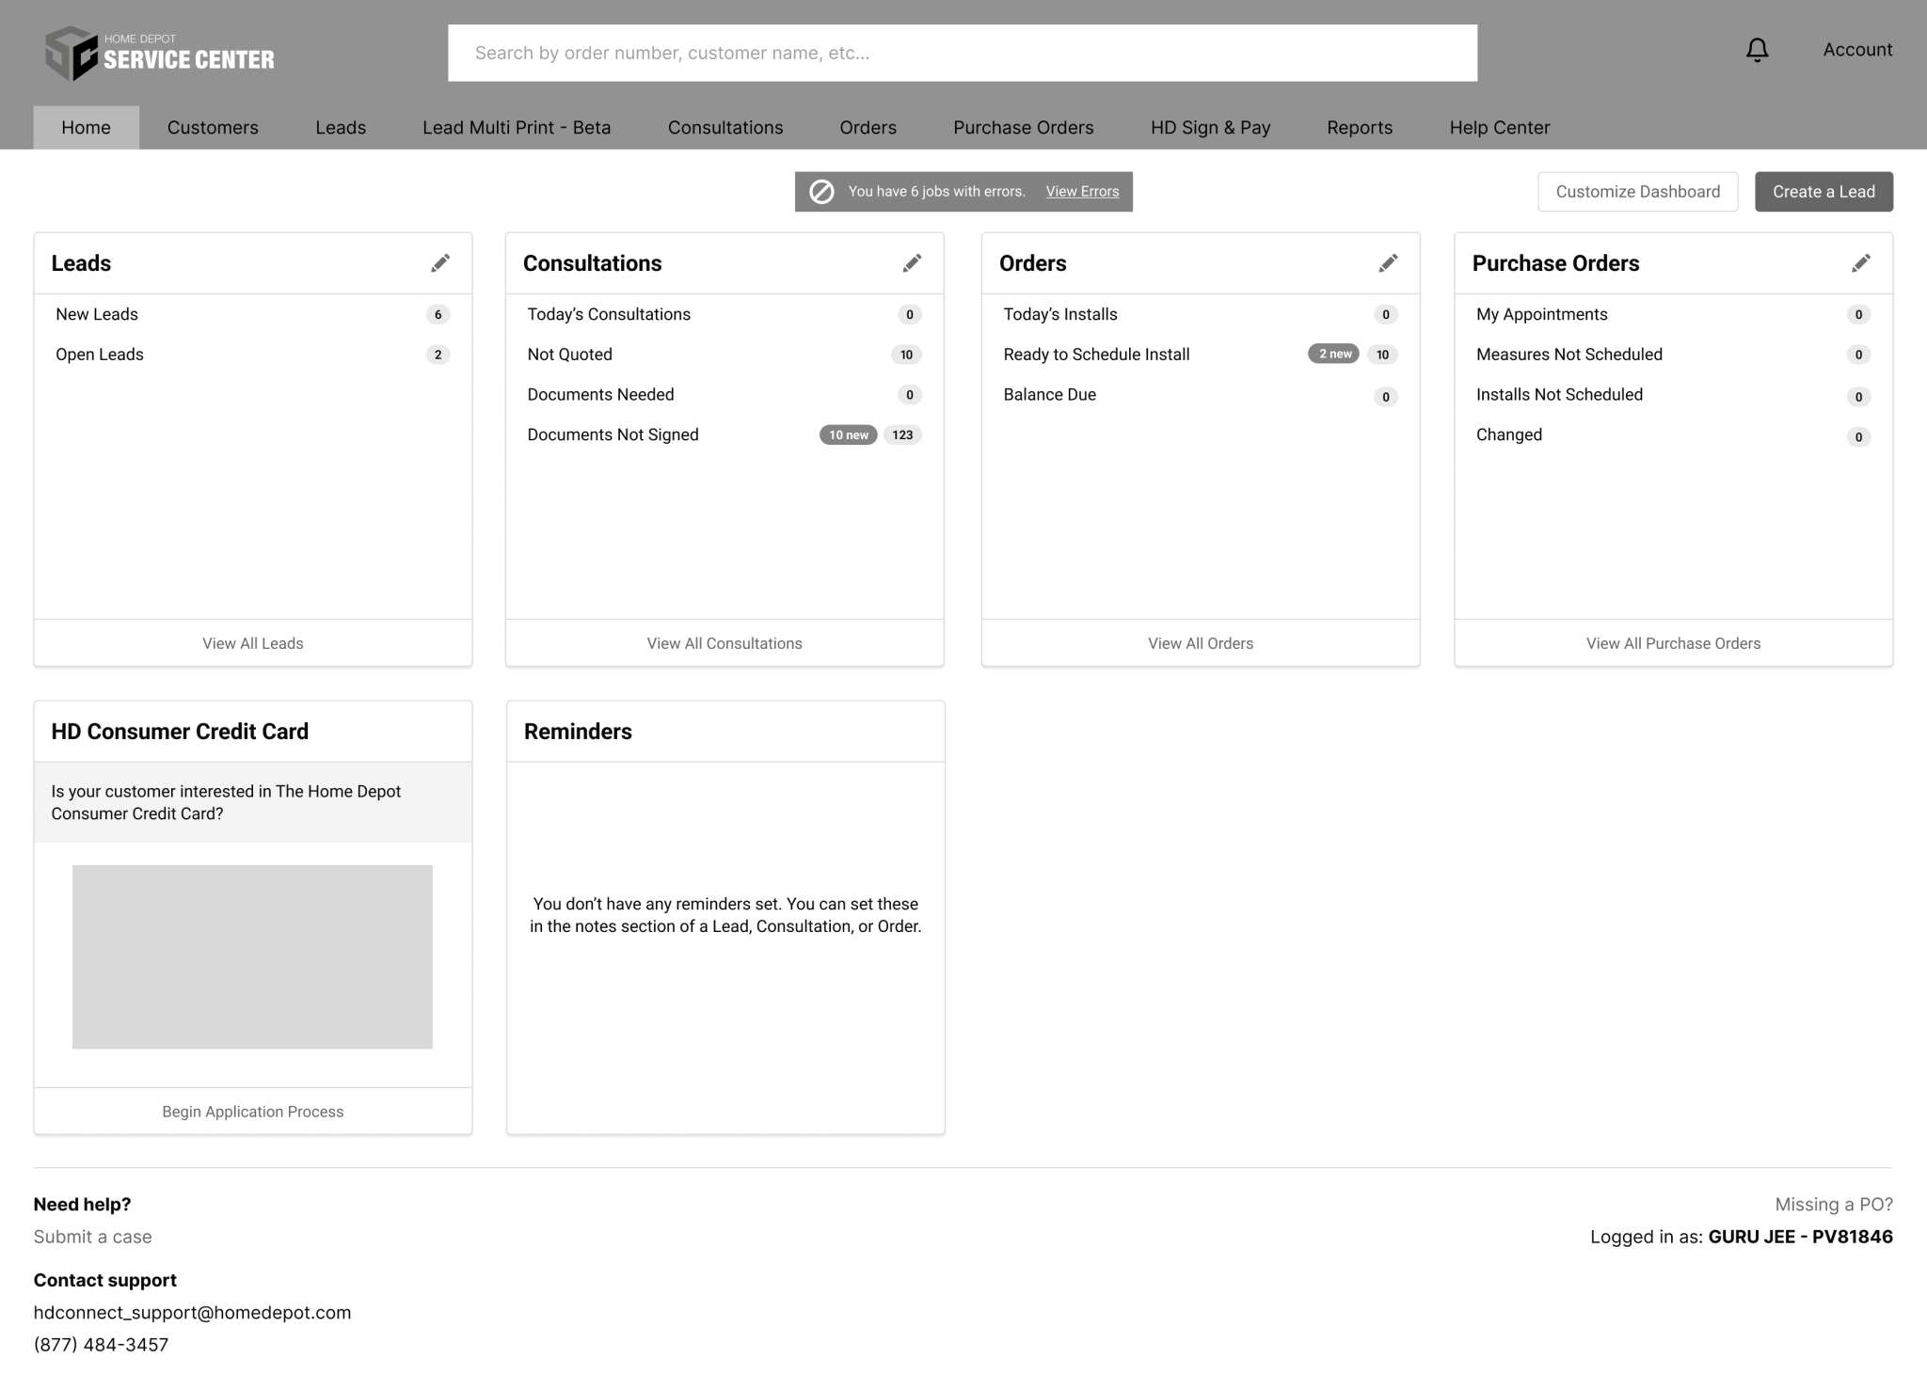Open the Not Quoted row
The width and height of the screenshot is (1927, 1389).
click(x=725, y=355)
